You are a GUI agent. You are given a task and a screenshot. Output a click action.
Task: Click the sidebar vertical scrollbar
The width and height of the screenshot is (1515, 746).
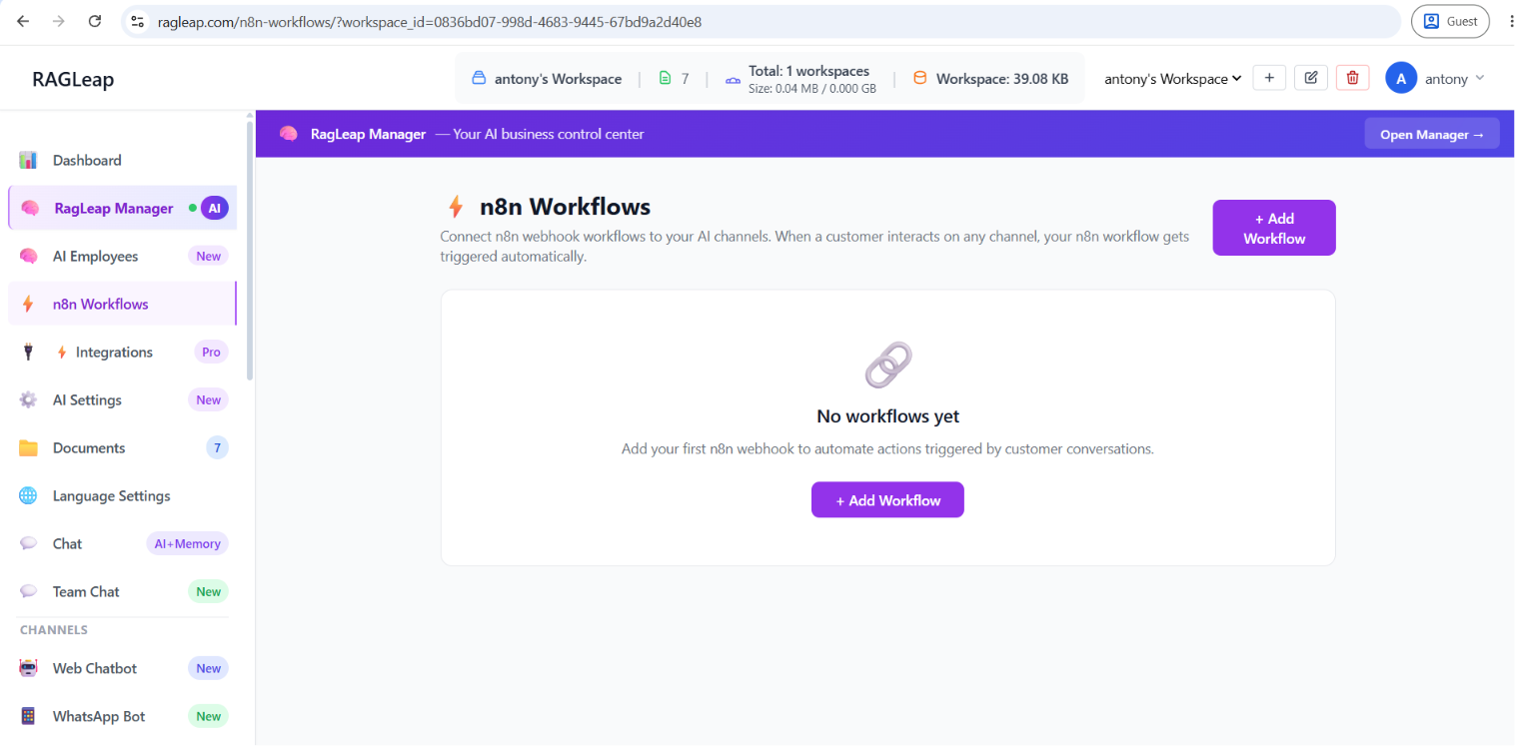[250, 250]
